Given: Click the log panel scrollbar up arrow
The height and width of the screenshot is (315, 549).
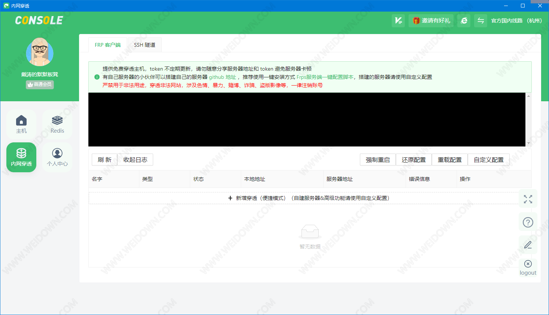Looking at the screenshot, I should [x=528, y=96].
